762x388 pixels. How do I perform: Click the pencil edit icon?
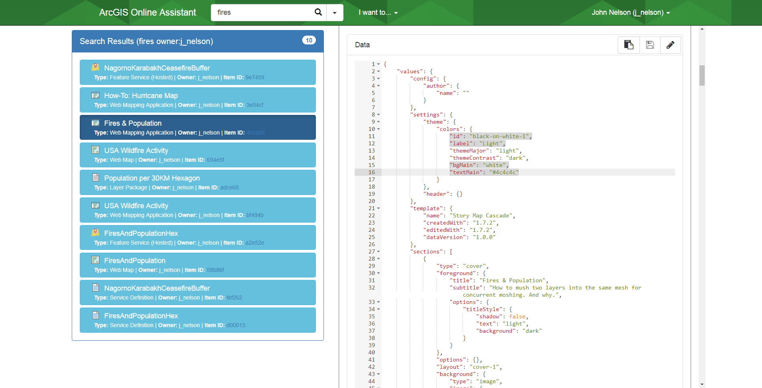click(670, 45)
